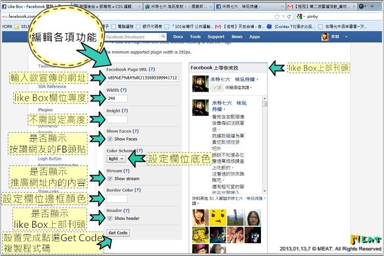
Task: Click the Get Code button
Action: 118,233
